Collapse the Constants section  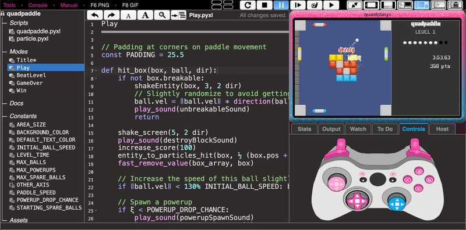(4, 116)
